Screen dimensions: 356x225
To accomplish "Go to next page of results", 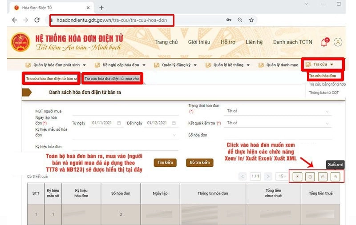I will pyautogui.click(x=268, y=177).
